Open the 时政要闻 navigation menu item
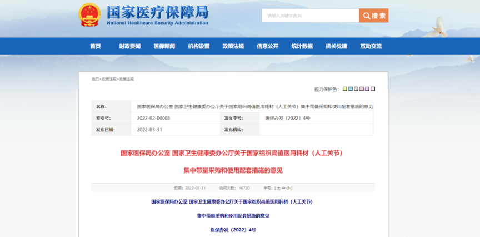Screen dimensions: 480x237 pos(130,46)
